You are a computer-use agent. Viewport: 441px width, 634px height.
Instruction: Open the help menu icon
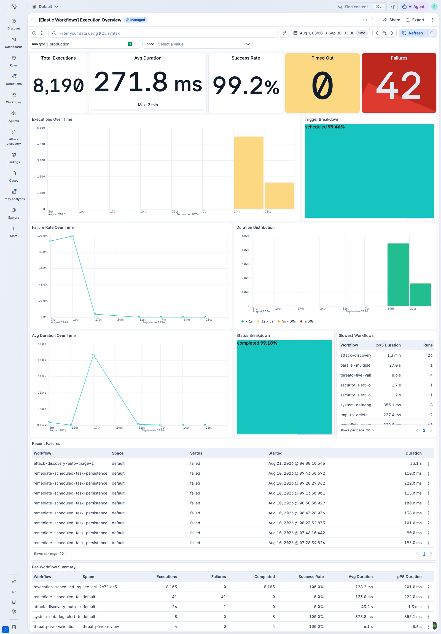393,7
